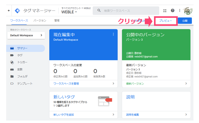This screenshot has height=123, width=199.
Task: Click the プレビュー button
Action: tap(166, 21)
